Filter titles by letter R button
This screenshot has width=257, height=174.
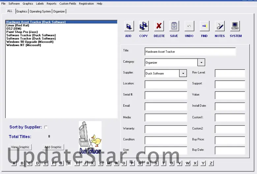point(148,163)
